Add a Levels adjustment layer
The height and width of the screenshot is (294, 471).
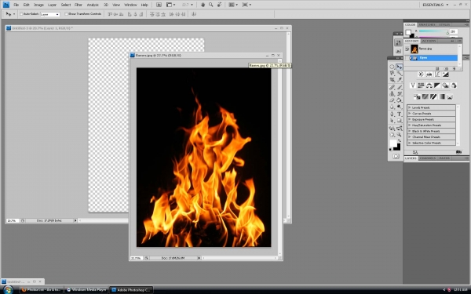pos(429,74)
